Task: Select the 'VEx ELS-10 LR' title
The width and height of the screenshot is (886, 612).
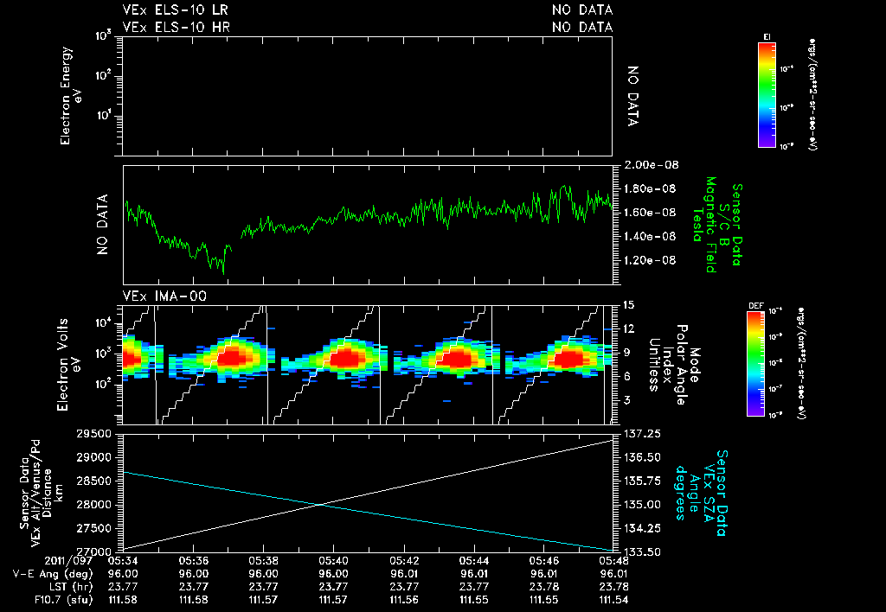Action: click(176, 10)
